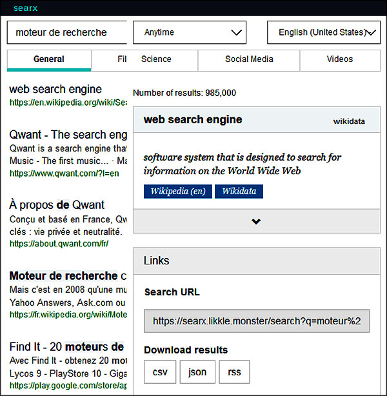Open the 'Find It - 20 moteurs de' result

(66, 347)
